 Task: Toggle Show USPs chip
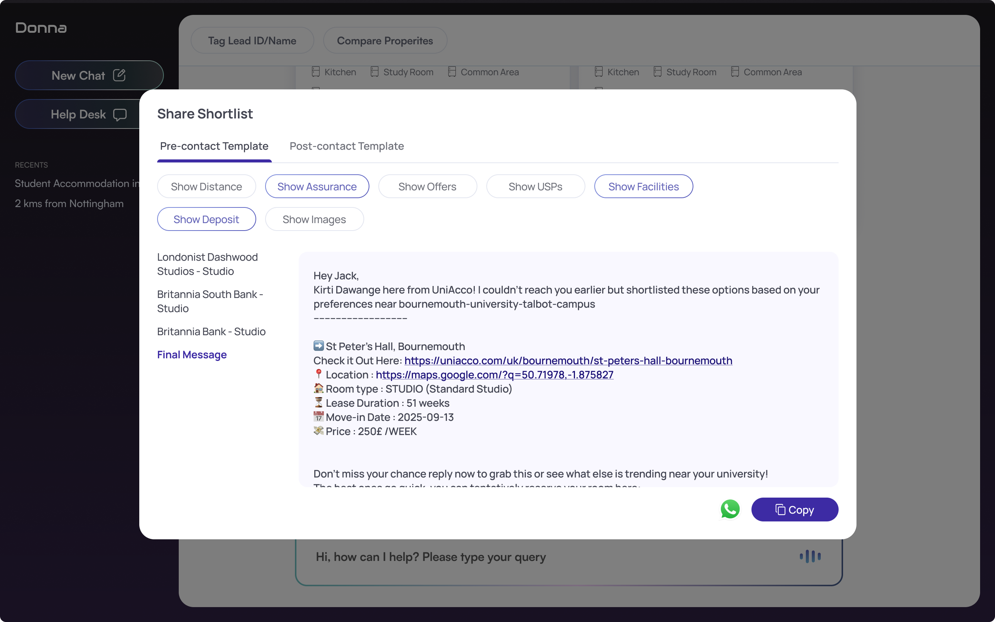[535, 186]
